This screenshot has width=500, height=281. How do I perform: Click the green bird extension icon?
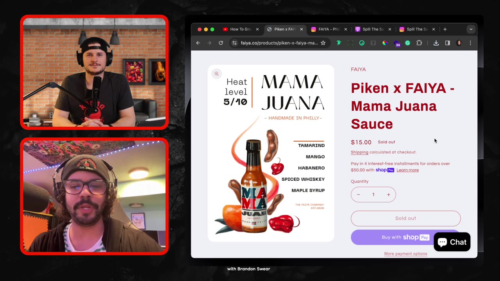339,43
